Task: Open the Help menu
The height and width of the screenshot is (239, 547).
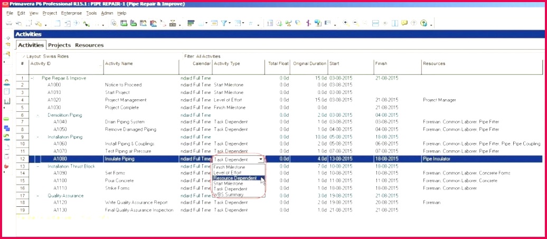Action: point(122,13)
